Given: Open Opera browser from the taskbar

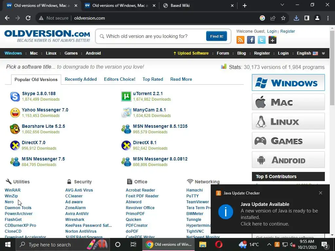Looking at the screenshot, I should tap(219, 244).
